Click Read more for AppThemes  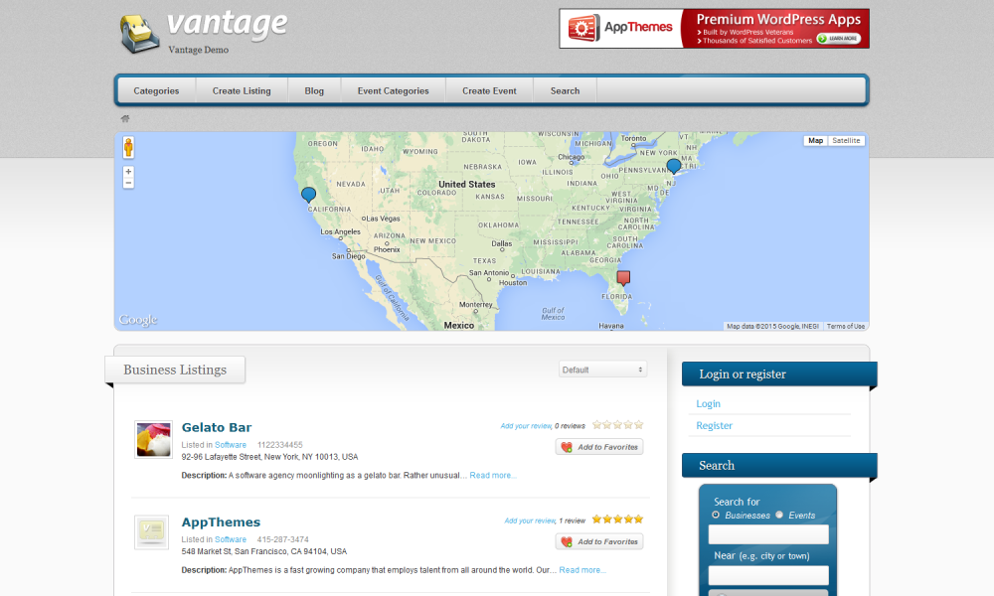pyautogui.click(x=581, y=570)
